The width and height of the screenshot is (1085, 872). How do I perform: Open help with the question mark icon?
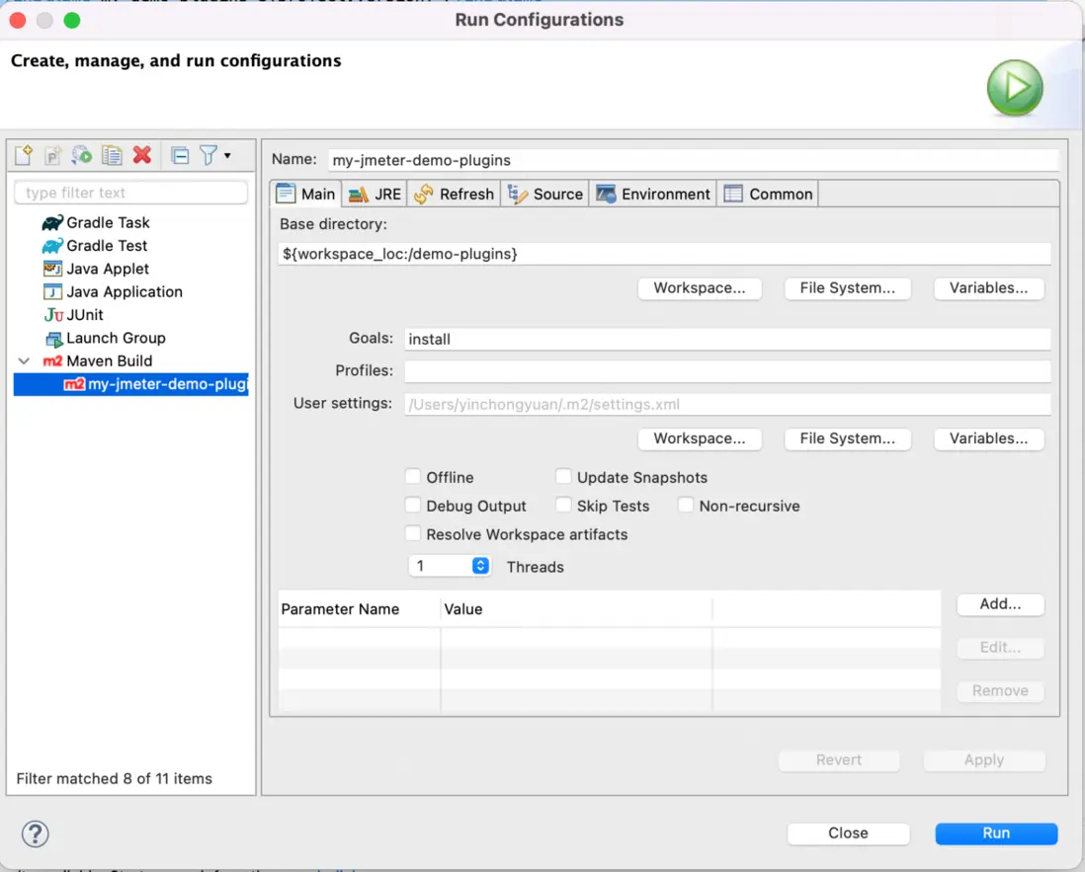click(x=36, y=833)
